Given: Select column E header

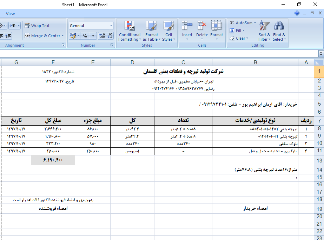Looking at the screenshot, I should point(93,62).
